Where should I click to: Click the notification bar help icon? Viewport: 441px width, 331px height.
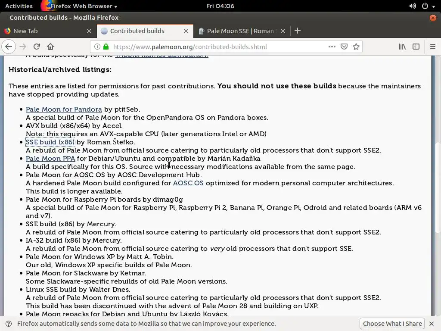point(9,324)
